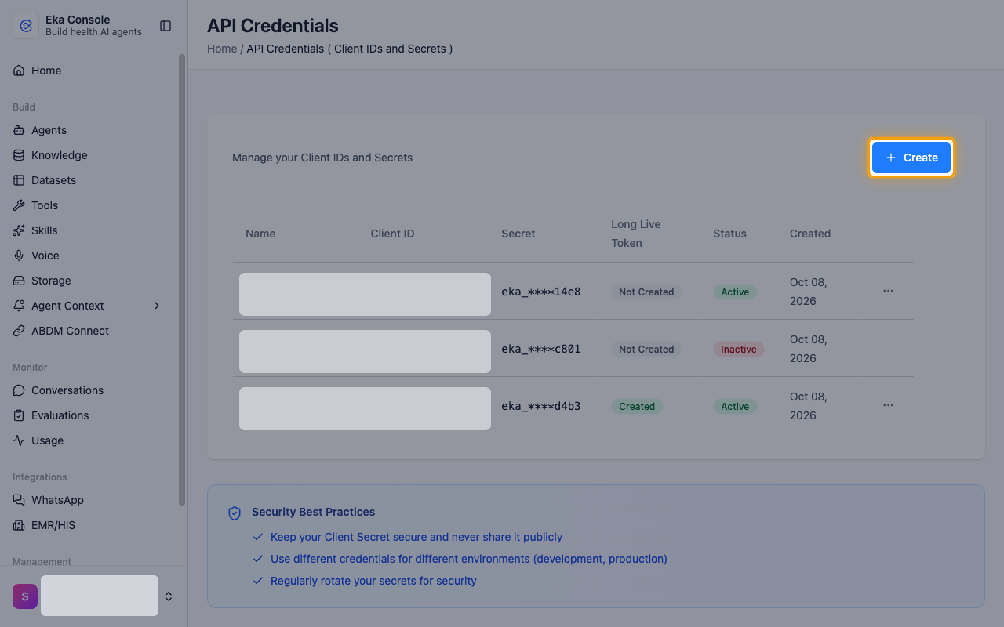
Task: Click the secret value eka_****d4b3
Action: (x=541, y=406)
